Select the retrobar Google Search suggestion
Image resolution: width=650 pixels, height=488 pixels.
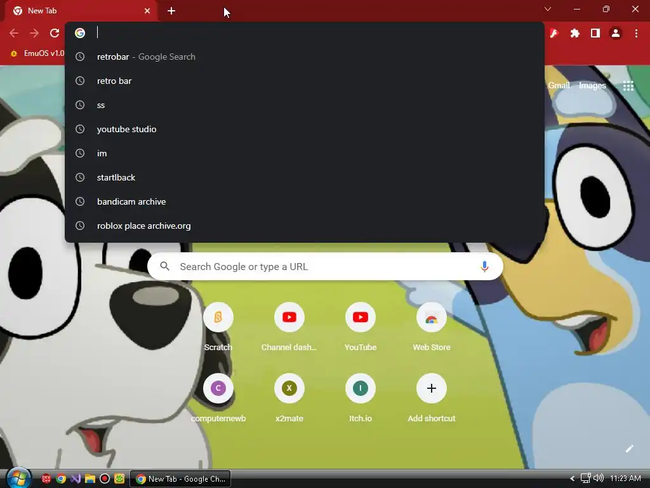click(x=304, y=57)
